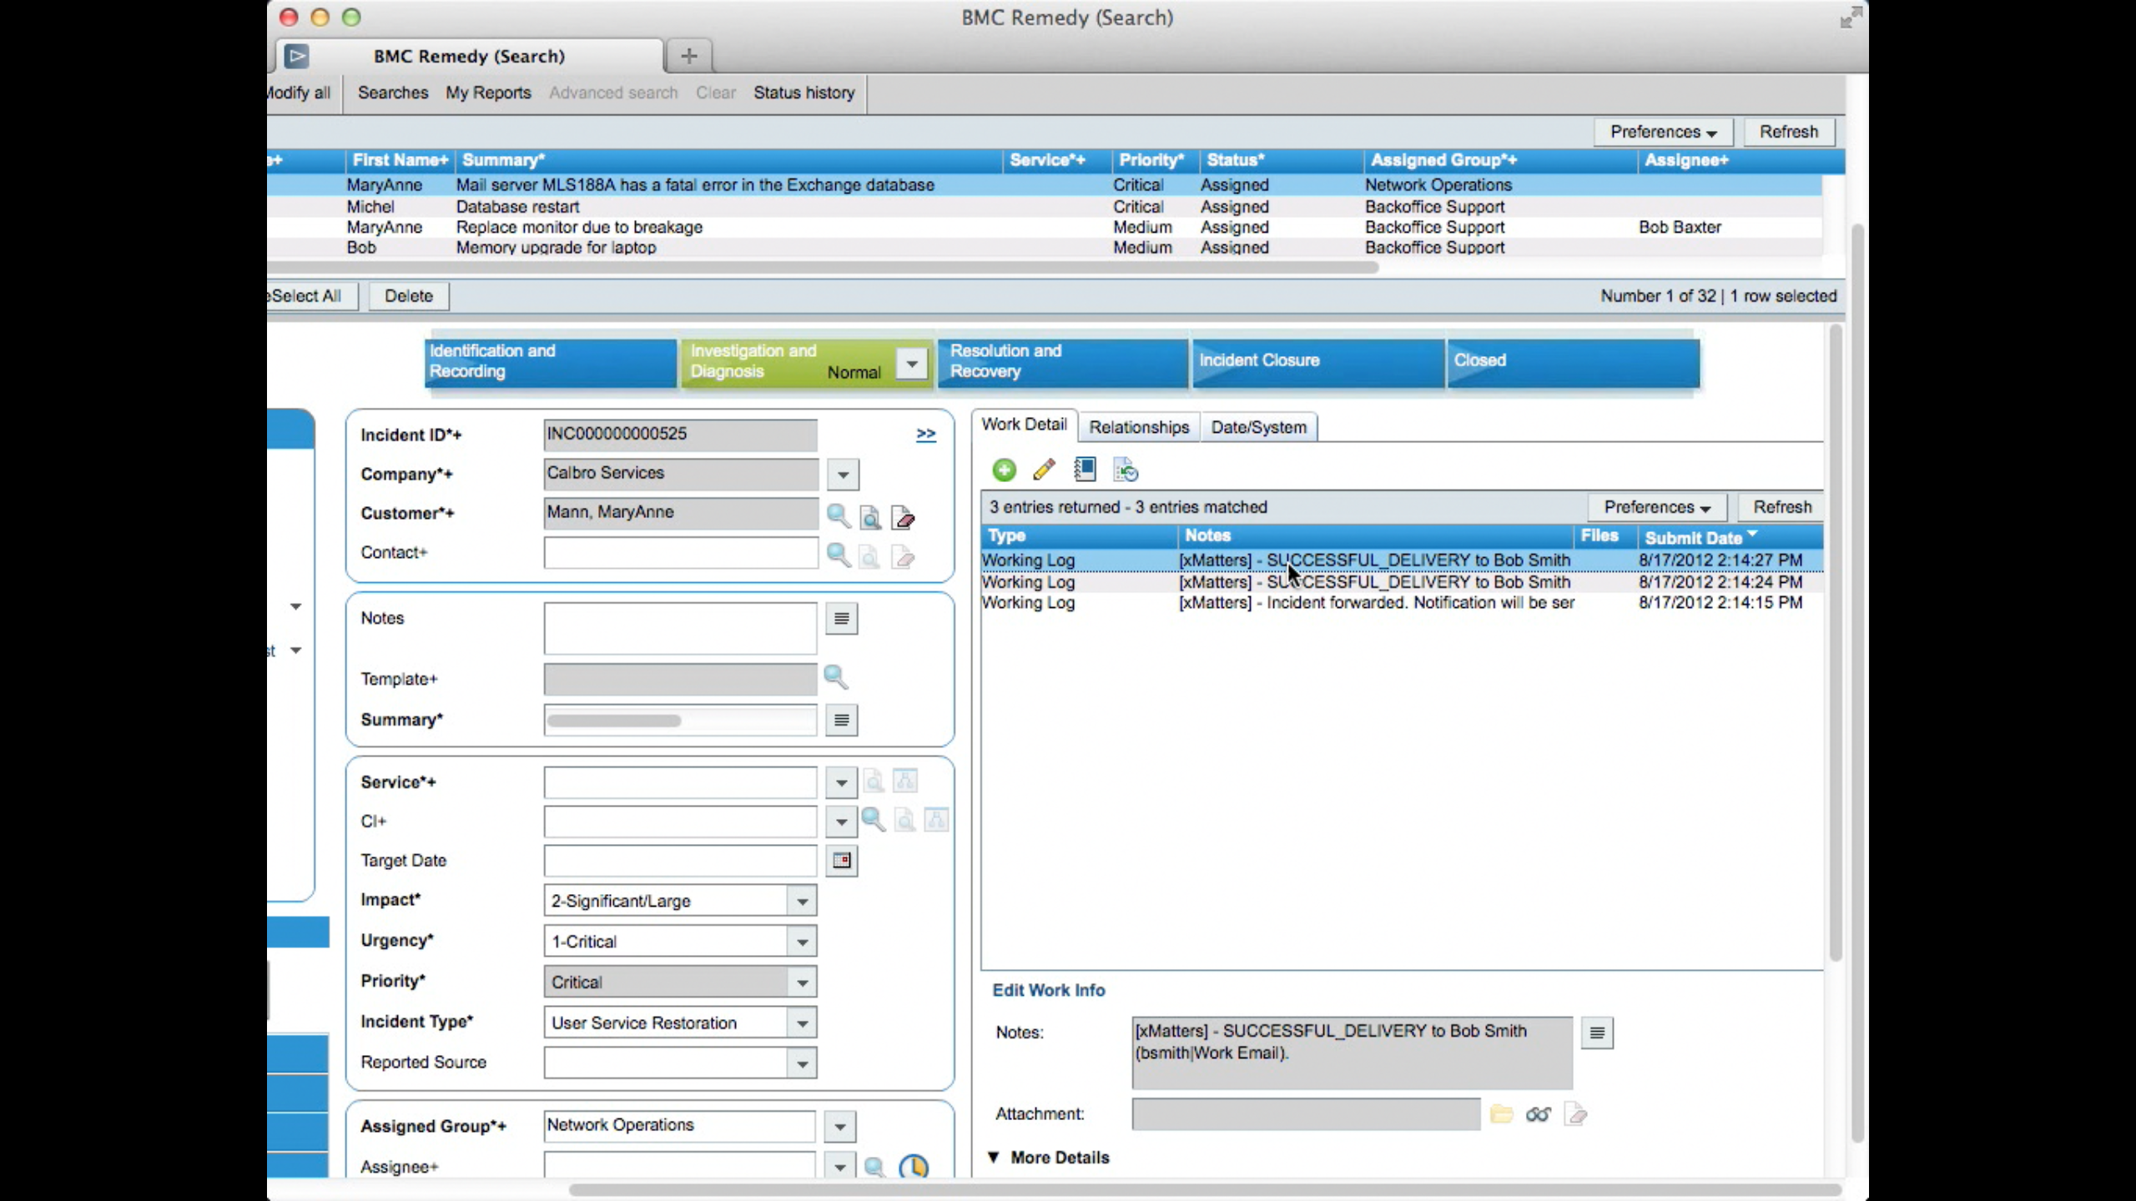The image size is (2136, 1201).
Task: Click the green add entry icon
Action: click(1004, 470)
